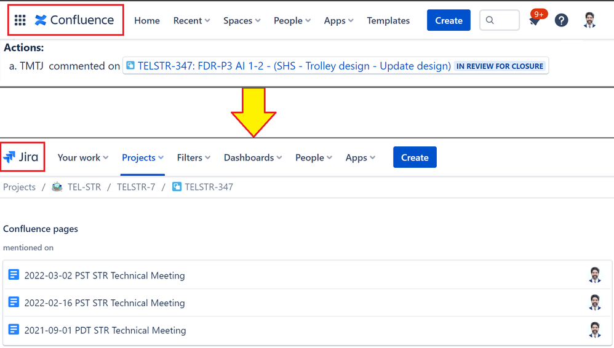Open 2021-09-01 PDT STR Technical Meeting page

pyautogui.click(x=105, y=330)
